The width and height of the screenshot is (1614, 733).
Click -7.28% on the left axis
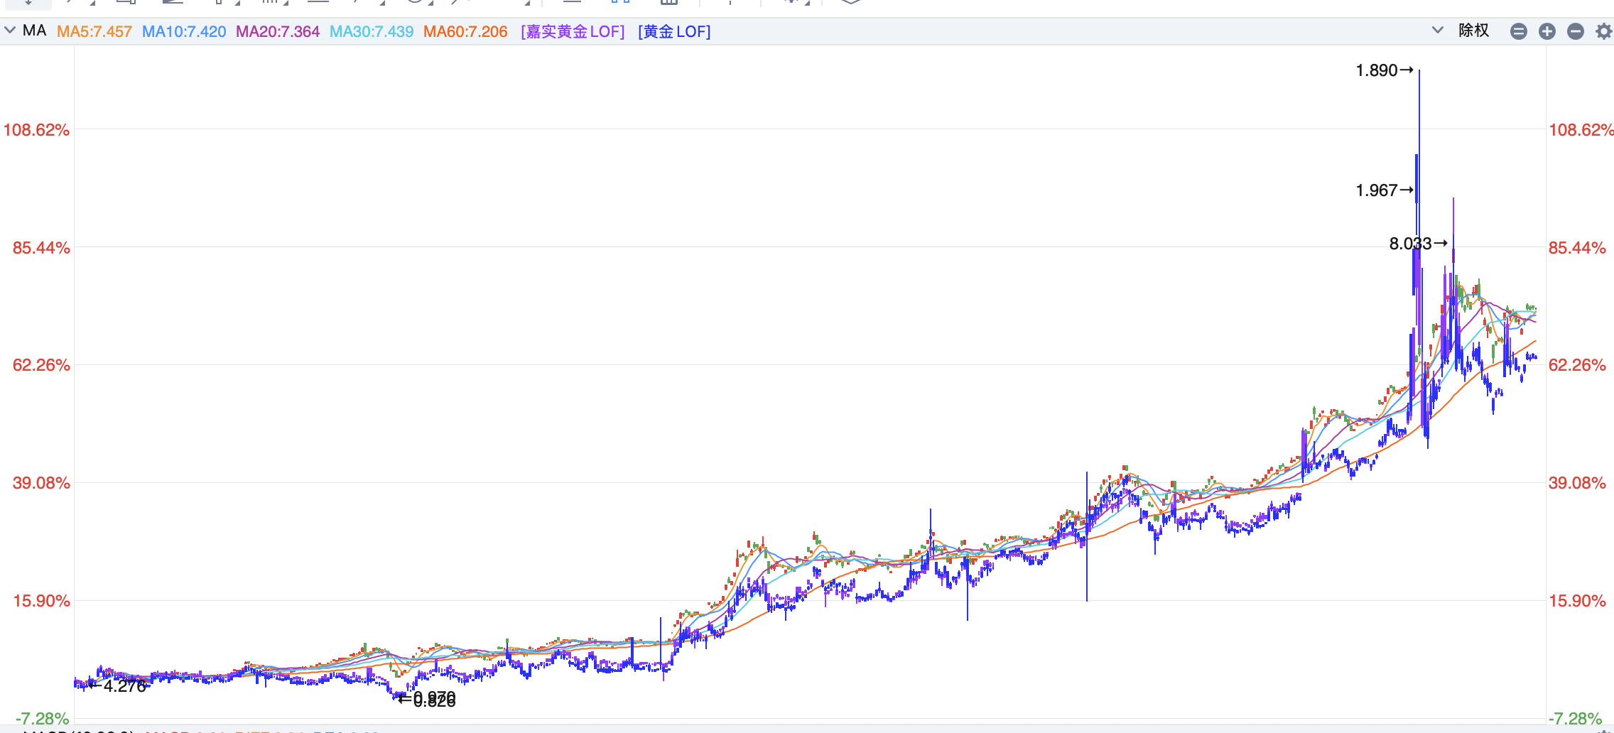42,719
